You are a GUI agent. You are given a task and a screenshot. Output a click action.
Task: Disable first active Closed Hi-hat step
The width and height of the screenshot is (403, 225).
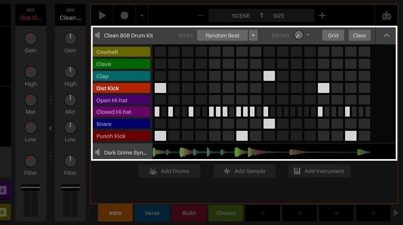pos(157,112)
